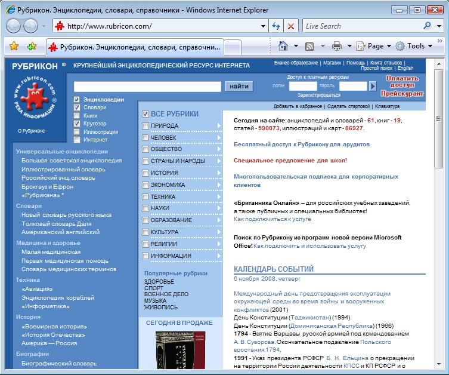The width and height of the screenshot is (449, 375).
Task: Open the Print dropdown arrow
Action: click(349, 46)
